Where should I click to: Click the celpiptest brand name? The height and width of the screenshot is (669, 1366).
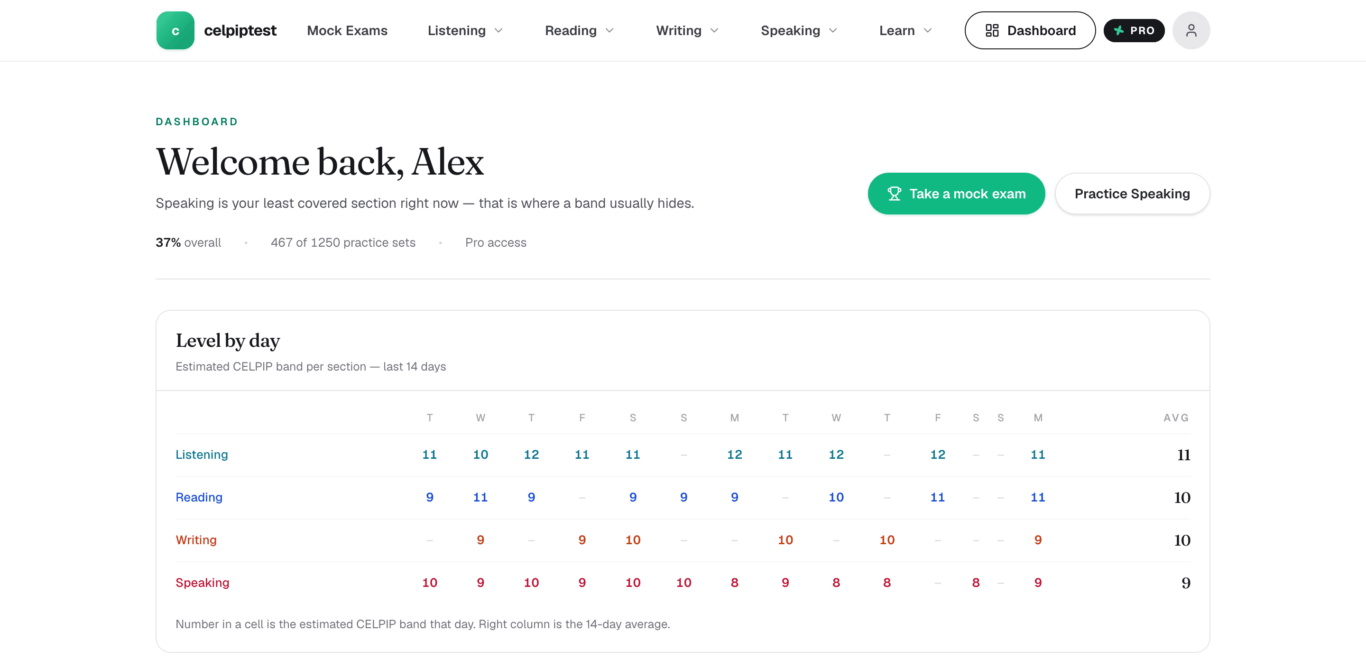240,30
